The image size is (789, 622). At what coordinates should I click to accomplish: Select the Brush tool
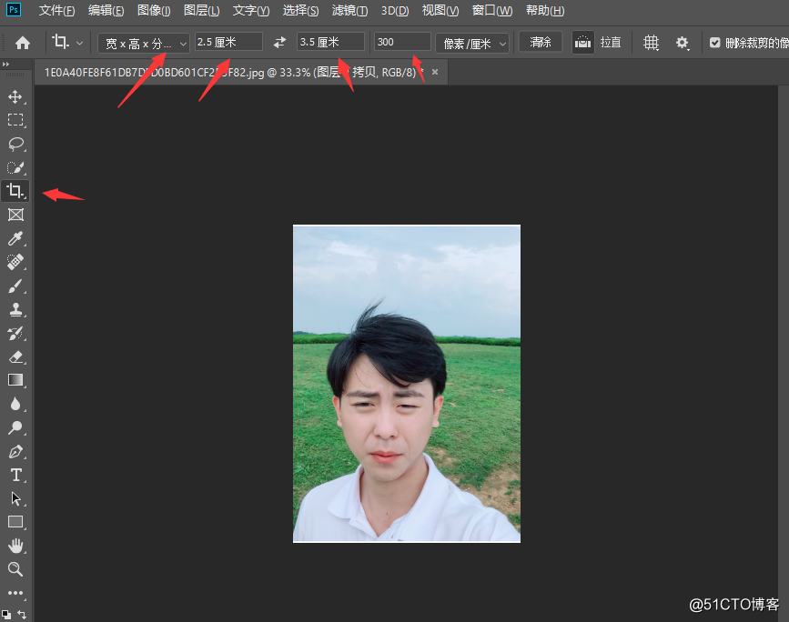point(15,286)
